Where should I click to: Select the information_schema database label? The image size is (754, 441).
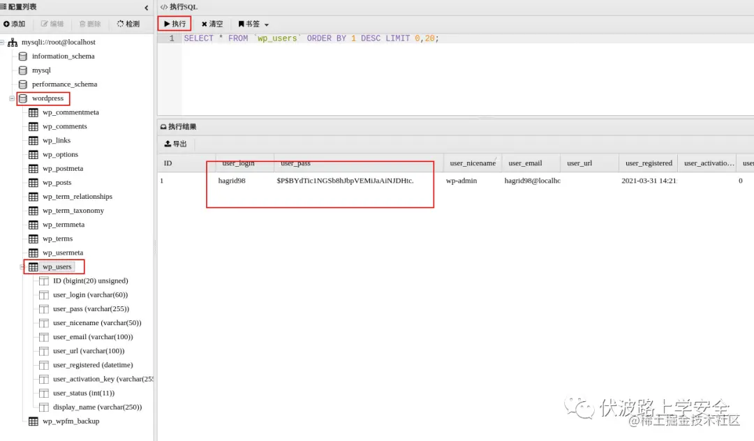(x=63, y=57)
